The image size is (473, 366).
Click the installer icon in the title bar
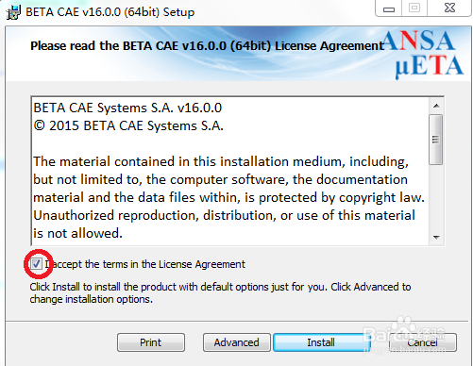point(13,12)
